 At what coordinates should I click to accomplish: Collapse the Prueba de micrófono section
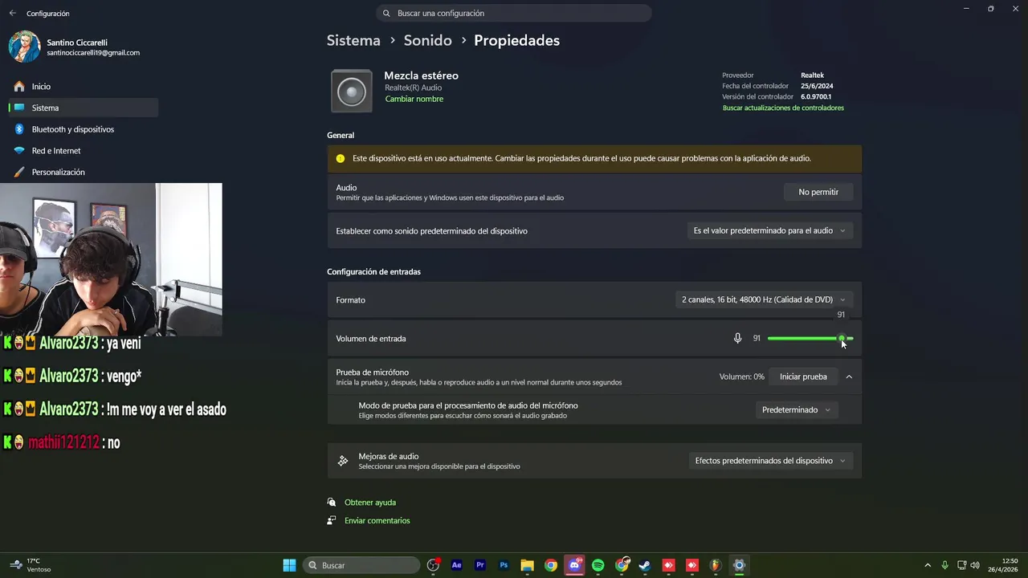tap(849, 377)
